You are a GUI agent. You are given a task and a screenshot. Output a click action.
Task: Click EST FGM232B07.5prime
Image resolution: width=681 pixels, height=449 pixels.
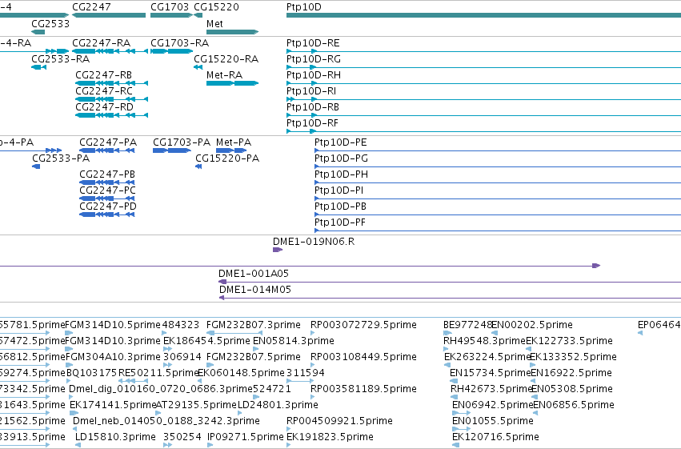(x=209, y=365)
